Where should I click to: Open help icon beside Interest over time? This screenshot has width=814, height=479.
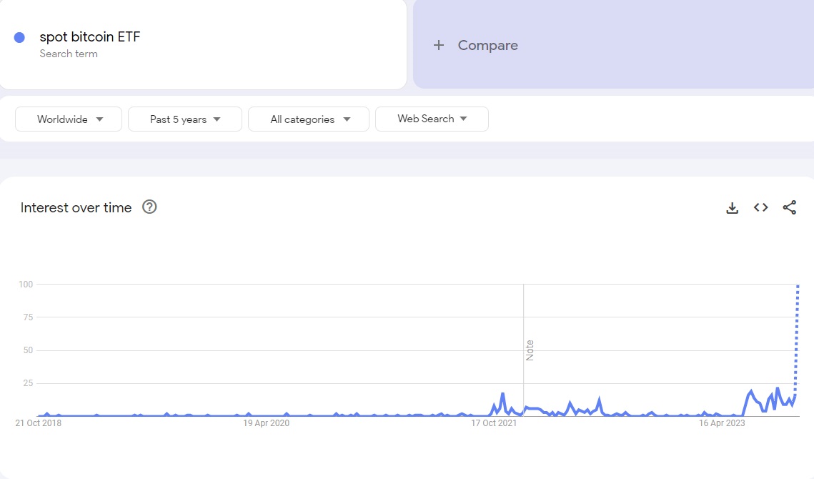coord(149,207)
